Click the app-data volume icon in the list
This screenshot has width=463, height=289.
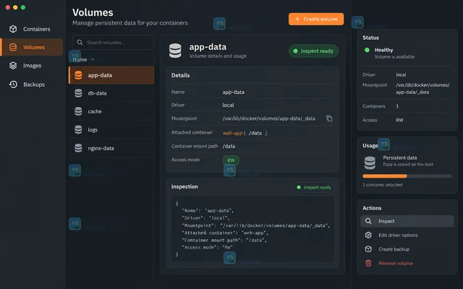[78, 75]
